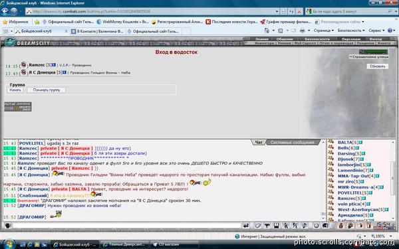Viewport: 399px width, 249px height.
Task: Open the Знания game menu
Action: click(262, 39)
